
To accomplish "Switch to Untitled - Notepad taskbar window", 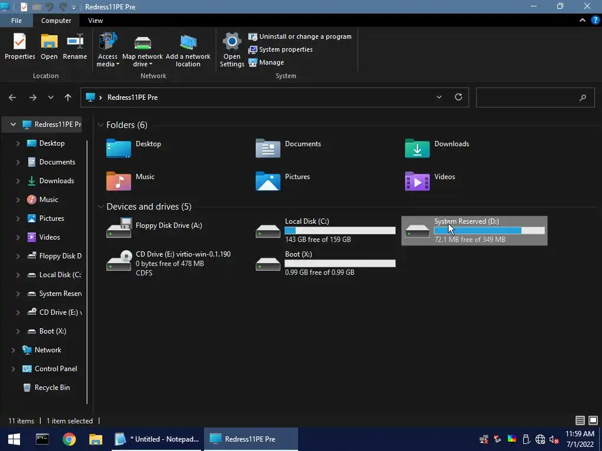I will [x=156, y=439].
